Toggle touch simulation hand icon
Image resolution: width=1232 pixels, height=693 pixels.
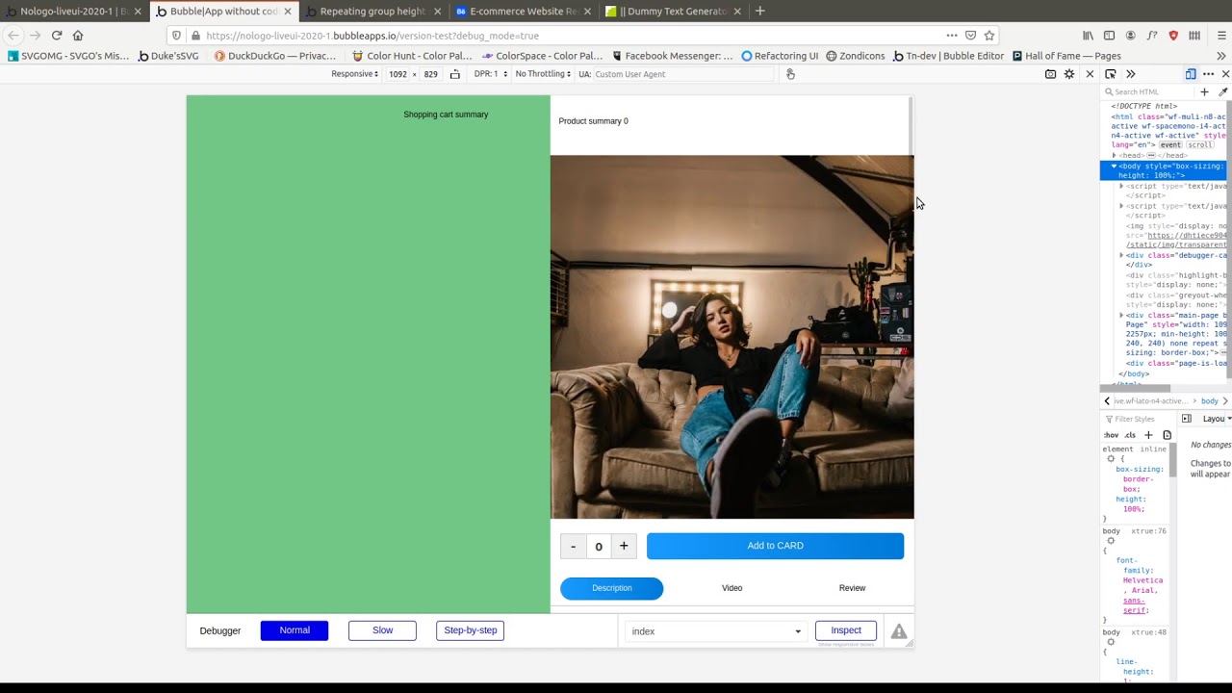pos(790,74)
